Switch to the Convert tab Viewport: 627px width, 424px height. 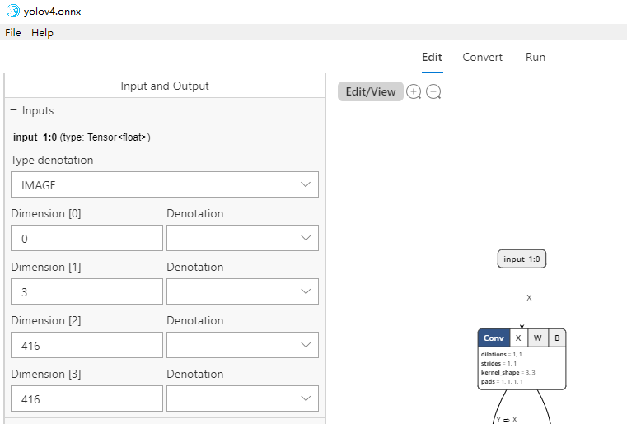(482, 57)
